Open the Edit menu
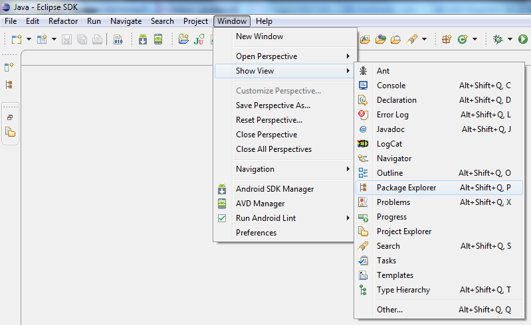The height and width of the screenshot is (325, 531). click(x=33, y=21)
